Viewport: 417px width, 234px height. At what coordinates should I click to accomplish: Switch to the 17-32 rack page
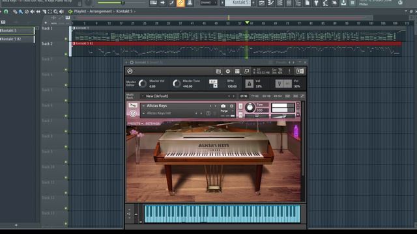point(255,96)
